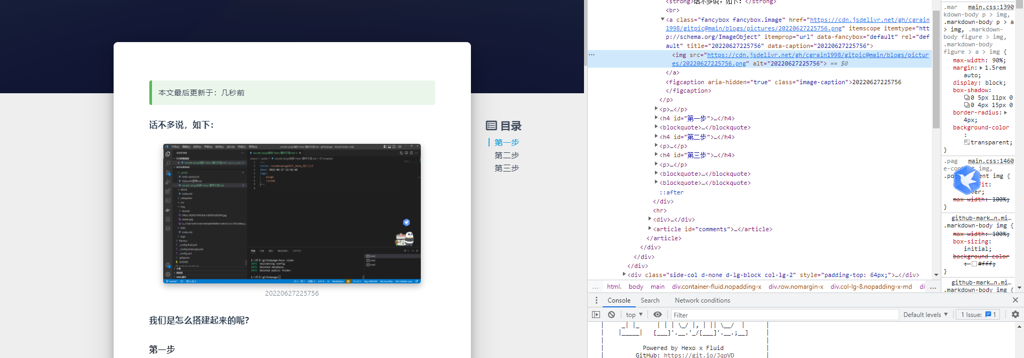
Task: Close the DevTools drawer
Action: coord(1015,300)
